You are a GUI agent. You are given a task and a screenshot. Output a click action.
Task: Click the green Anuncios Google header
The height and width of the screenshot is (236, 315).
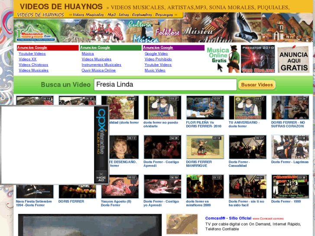click(x=110, y=48)
